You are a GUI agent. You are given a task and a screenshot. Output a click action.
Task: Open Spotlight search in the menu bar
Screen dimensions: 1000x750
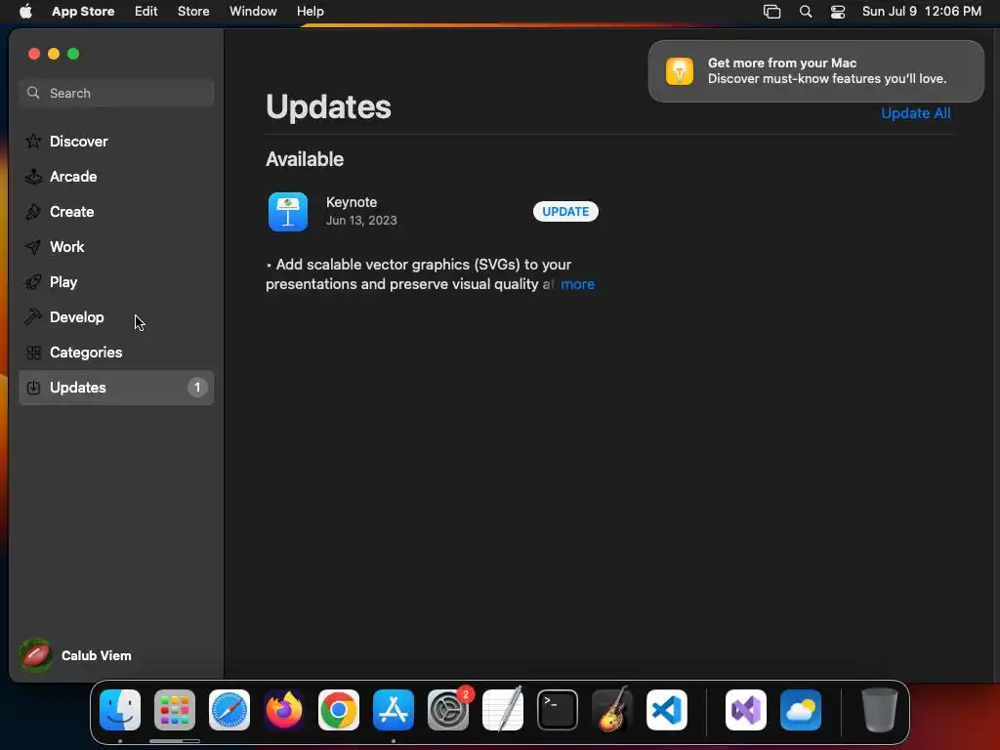click(806, 11)
